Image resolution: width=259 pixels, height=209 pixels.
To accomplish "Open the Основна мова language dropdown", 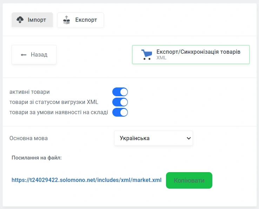I will (153, 138).
